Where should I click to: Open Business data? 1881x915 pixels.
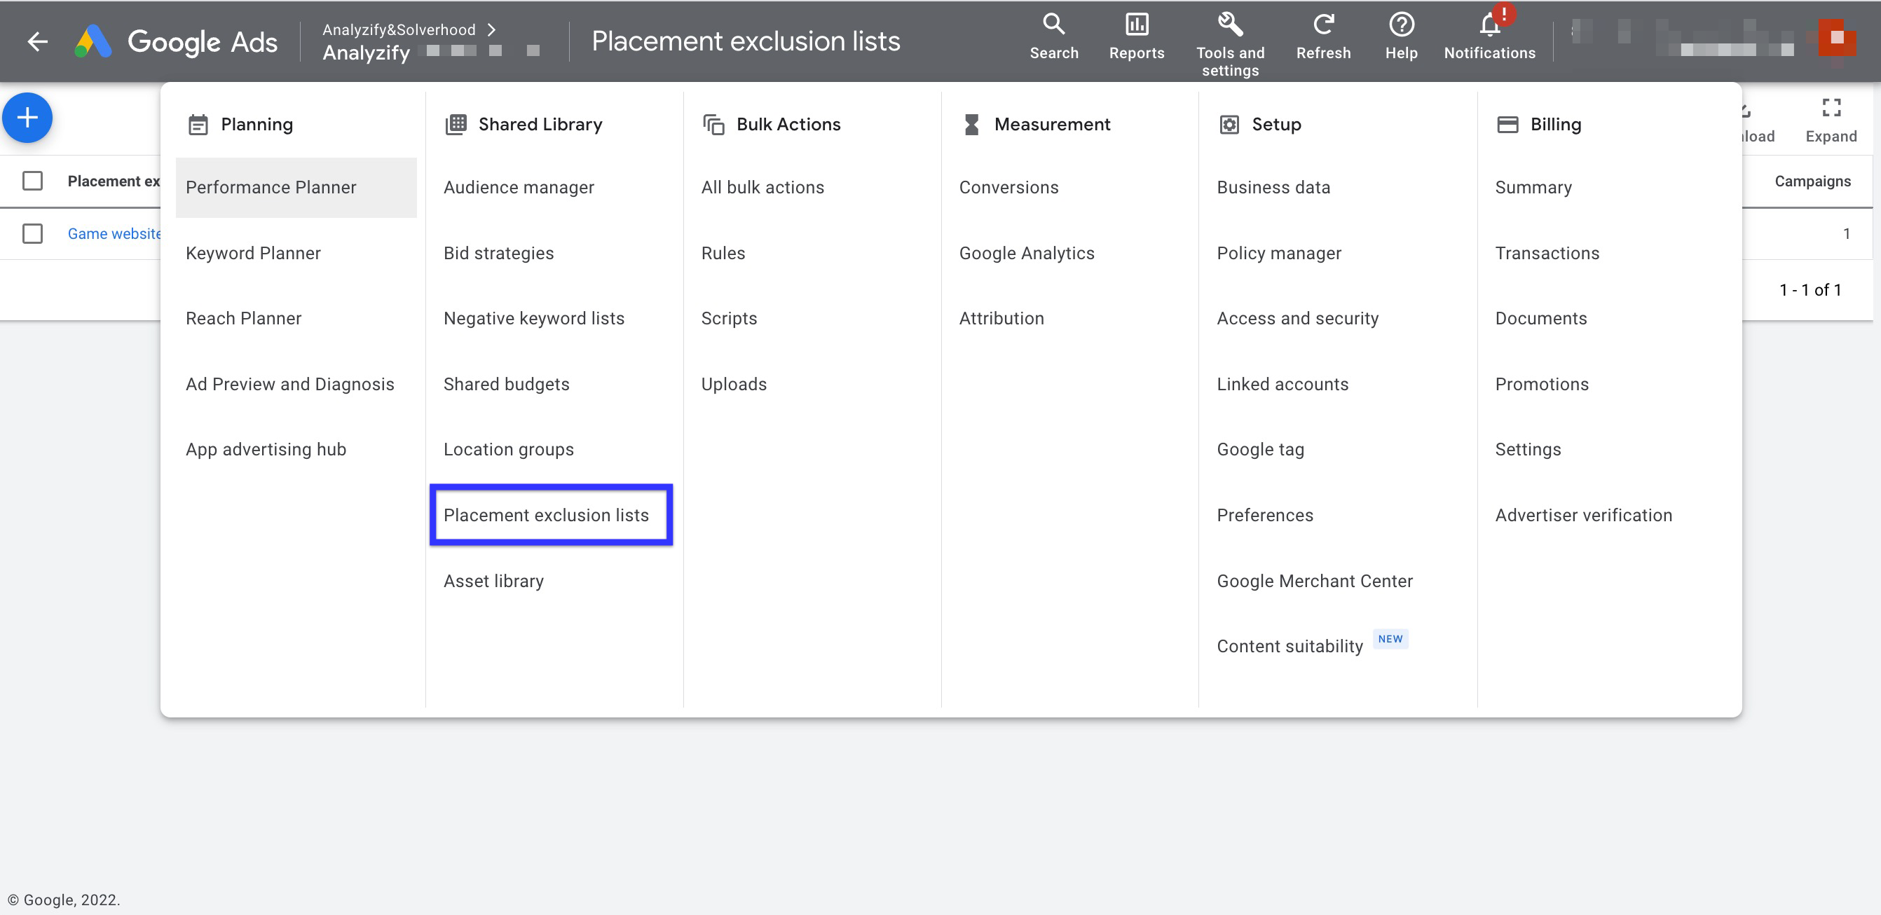(1273, 188)
